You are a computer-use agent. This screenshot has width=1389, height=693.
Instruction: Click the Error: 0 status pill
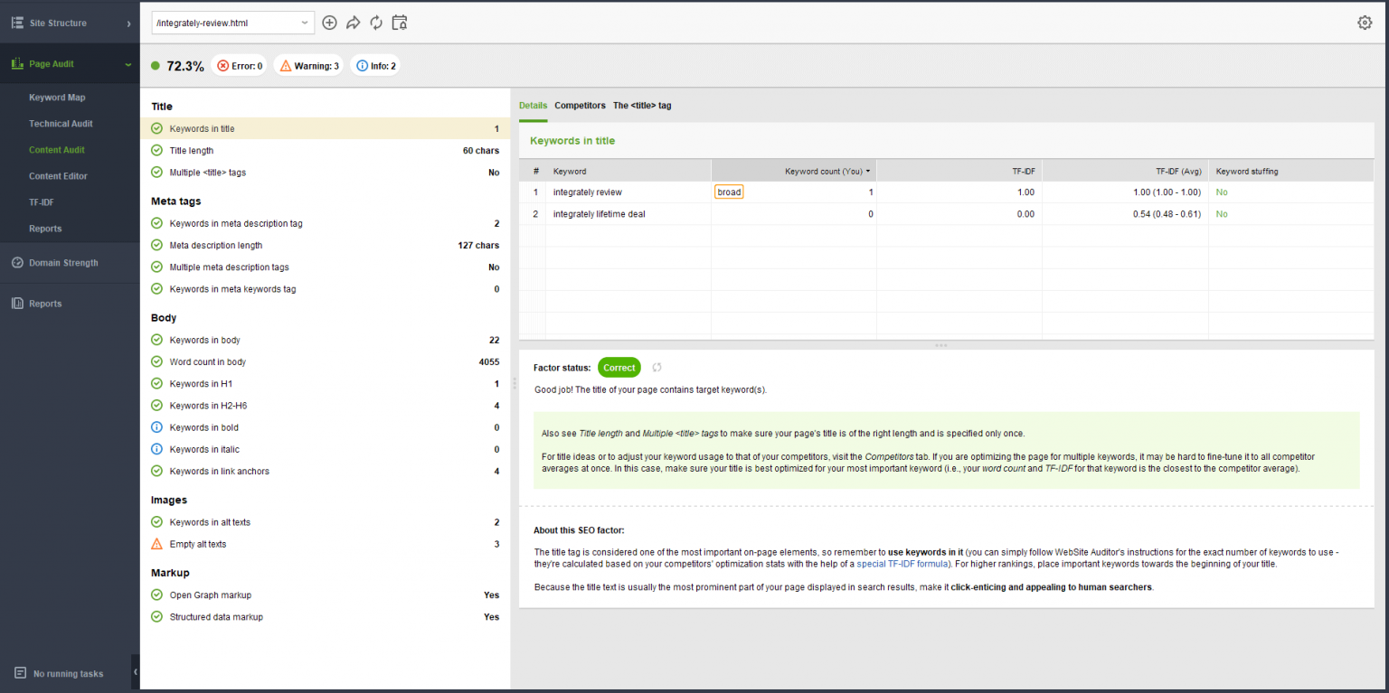[239, 65]
